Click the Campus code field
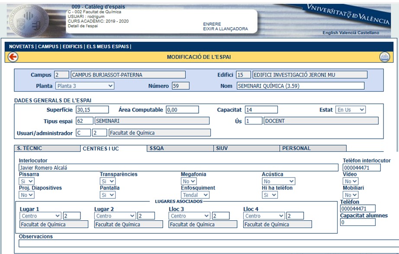 click(x=61, y=75)
